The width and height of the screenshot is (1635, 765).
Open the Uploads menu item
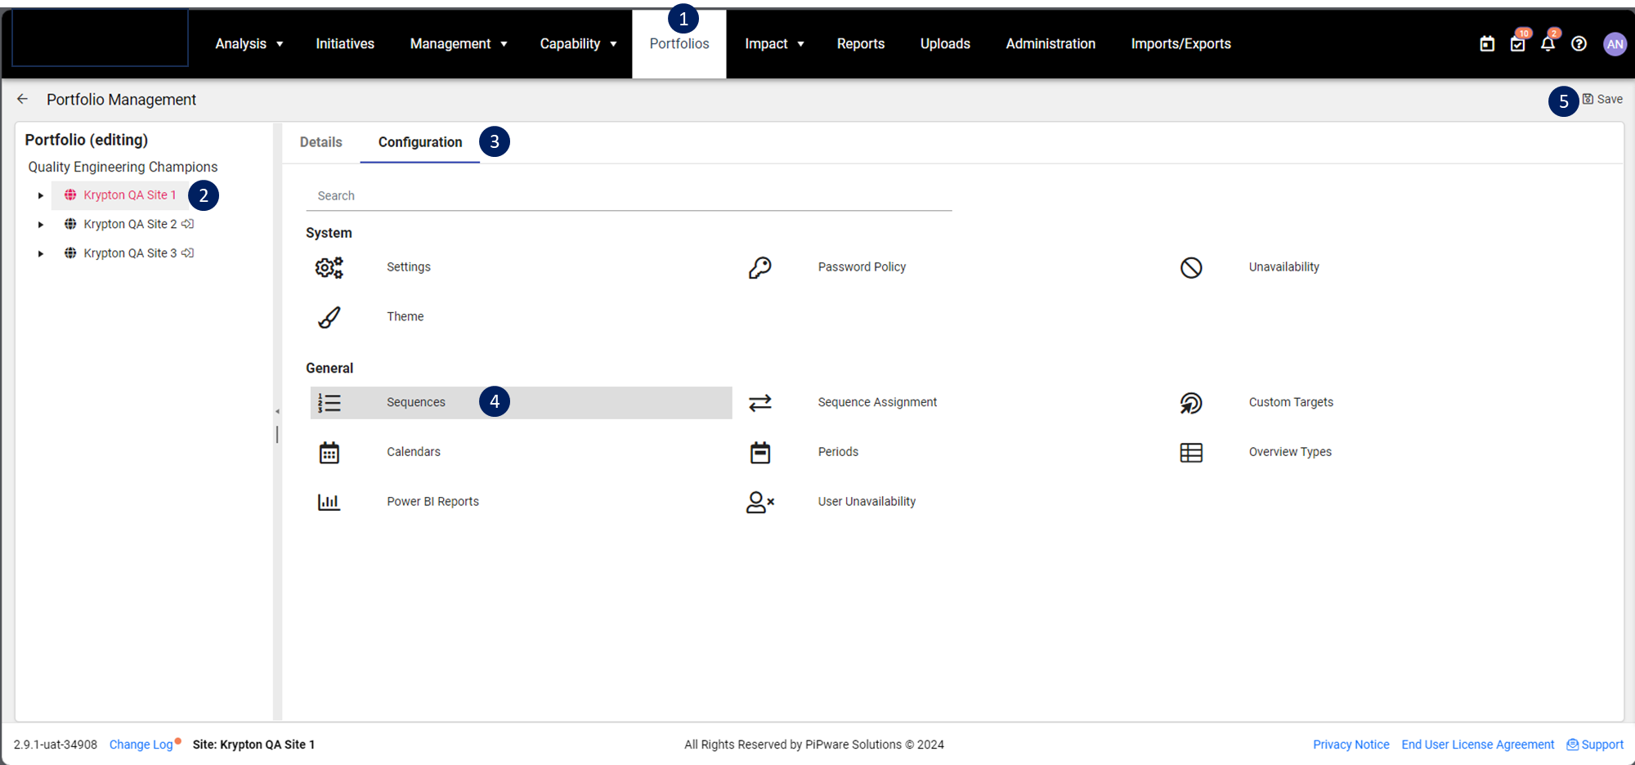[x=945, y=44]
